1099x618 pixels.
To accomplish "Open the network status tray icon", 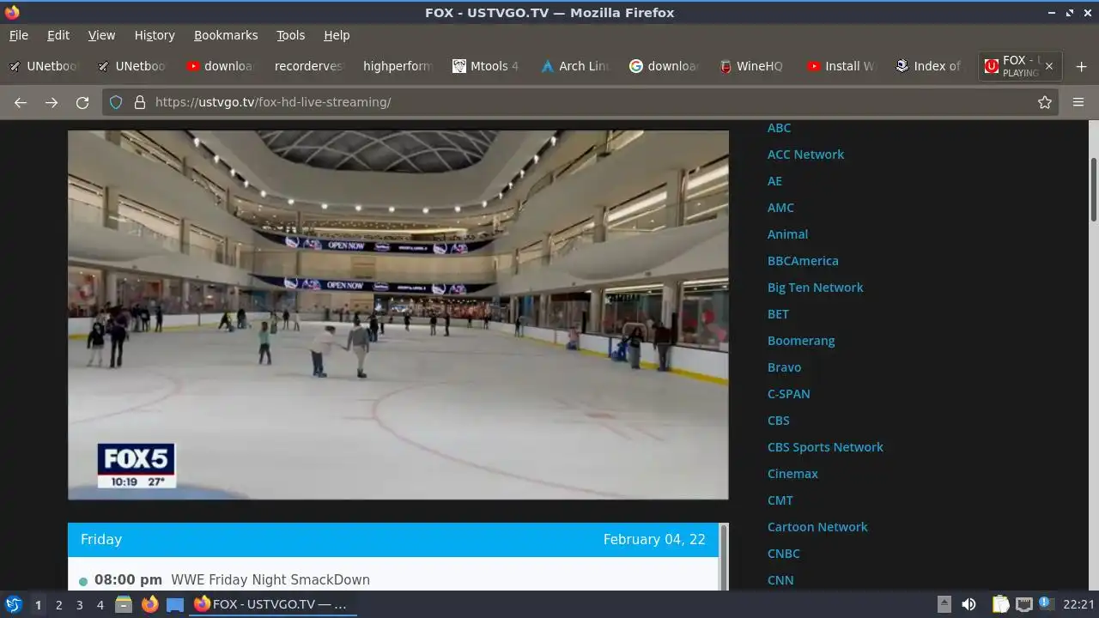I will 1023,604.
